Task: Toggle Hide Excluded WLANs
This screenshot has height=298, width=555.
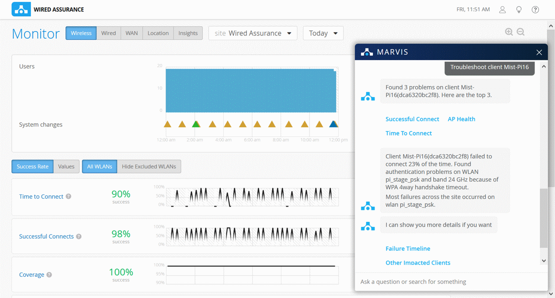Action: click(x=149, y=166)
